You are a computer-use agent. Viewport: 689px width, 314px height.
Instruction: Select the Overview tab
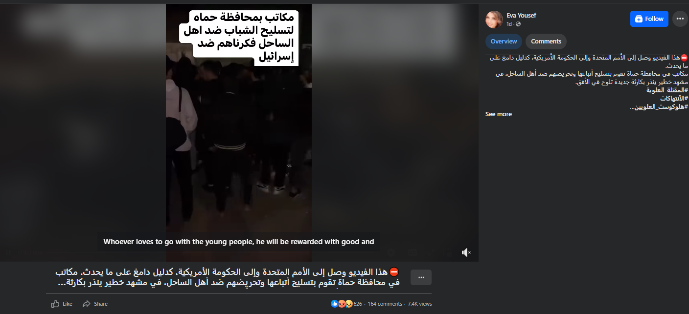(x=504, y=42)
